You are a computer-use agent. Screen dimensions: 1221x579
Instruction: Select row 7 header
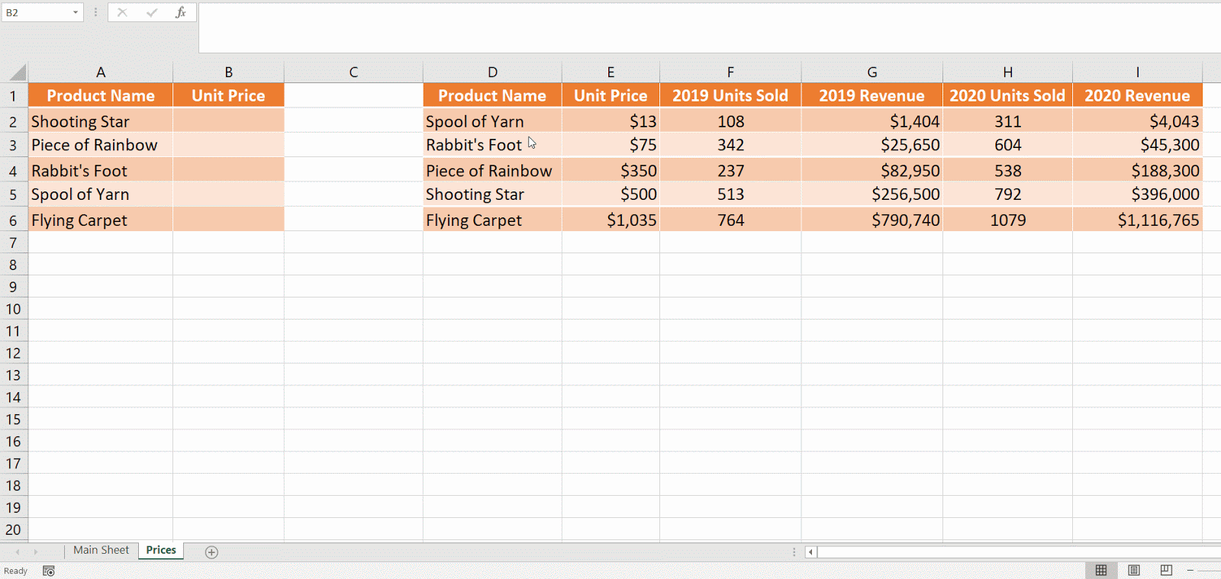[x=13, y=243]
